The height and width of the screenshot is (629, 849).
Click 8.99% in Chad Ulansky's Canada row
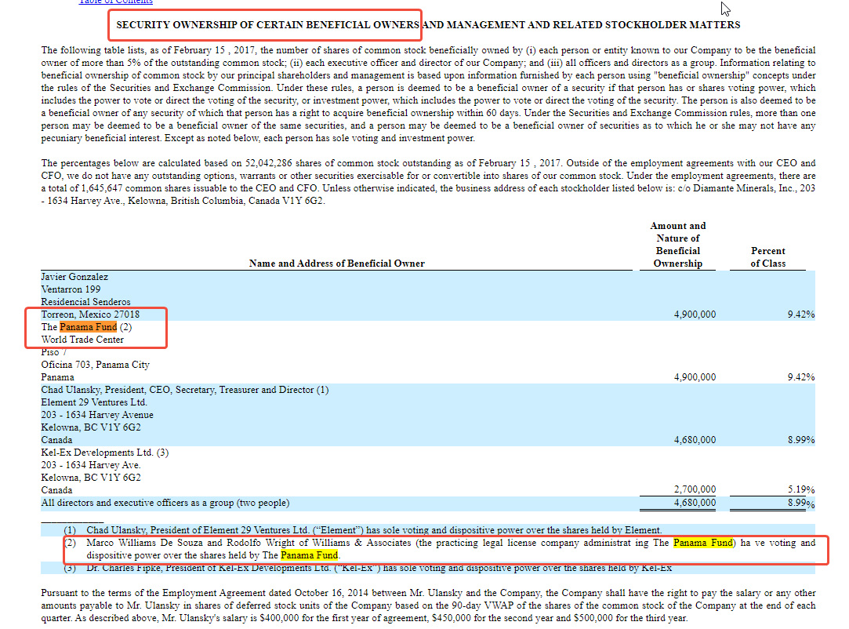pos(801,440)
